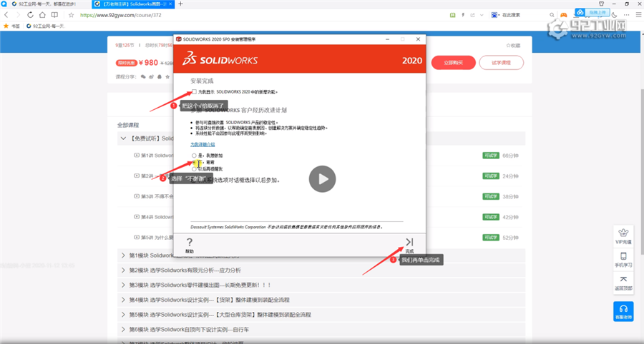Expand the 第1模块 Solidworks section
Viewport: 644px width, 344px height.
[123, 256]
